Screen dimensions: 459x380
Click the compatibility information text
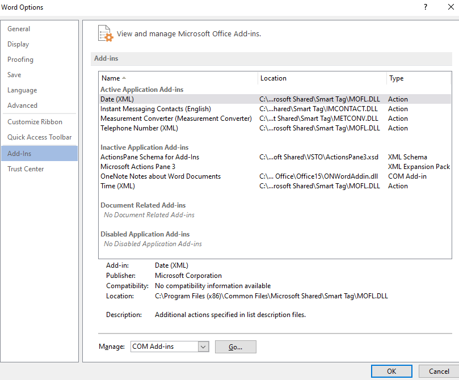coord(213,286)
